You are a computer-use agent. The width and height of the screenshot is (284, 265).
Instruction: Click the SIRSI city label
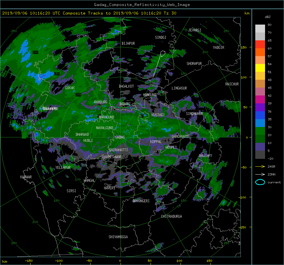(x=71, y=191)
